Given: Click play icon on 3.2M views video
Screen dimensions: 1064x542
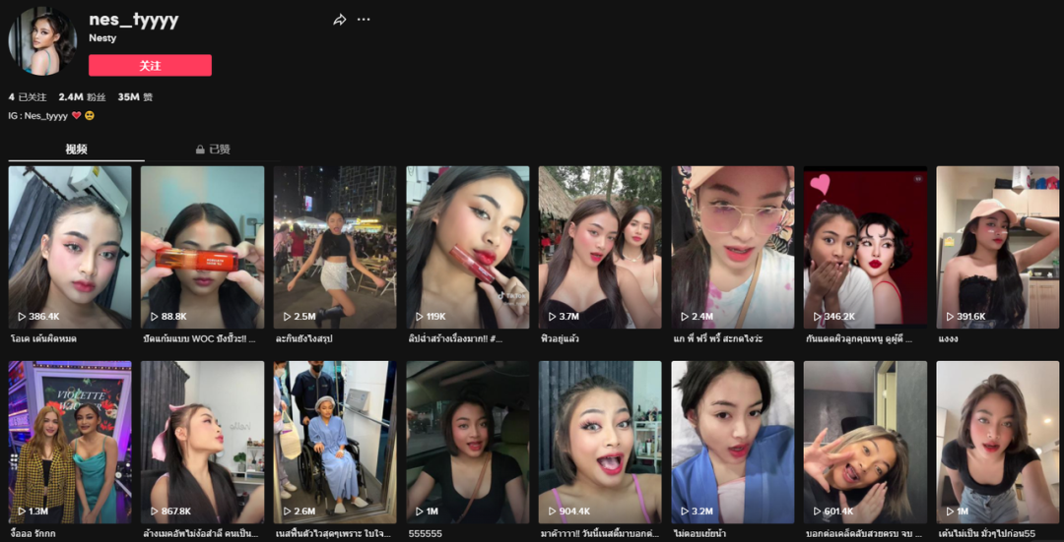Looking at the screenshot, I should [685, 512].
